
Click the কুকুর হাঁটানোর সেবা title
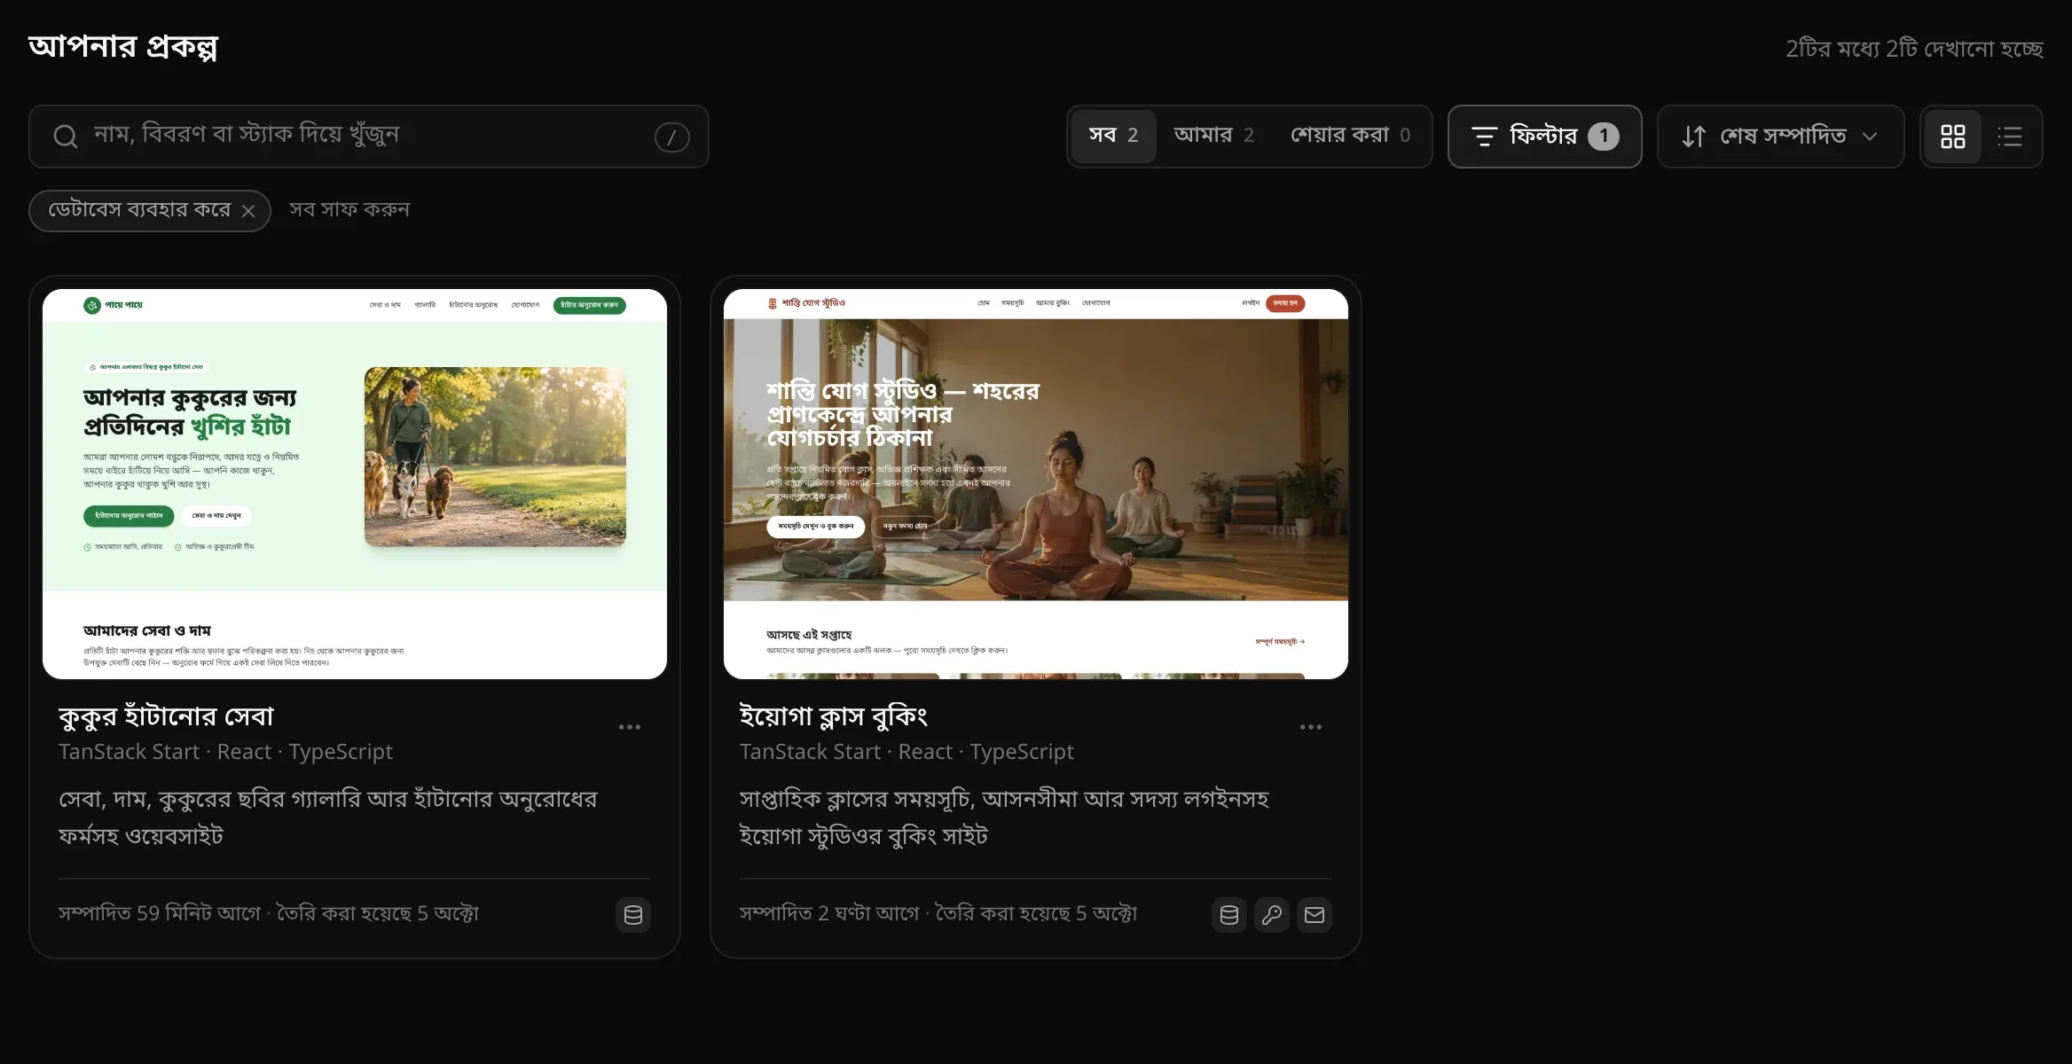coord(166,716)
